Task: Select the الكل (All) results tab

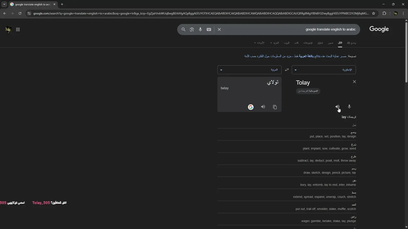Action: [340, 43]
